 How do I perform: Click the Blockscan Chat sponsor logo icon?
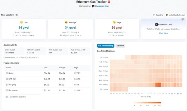tap(93, 6)
